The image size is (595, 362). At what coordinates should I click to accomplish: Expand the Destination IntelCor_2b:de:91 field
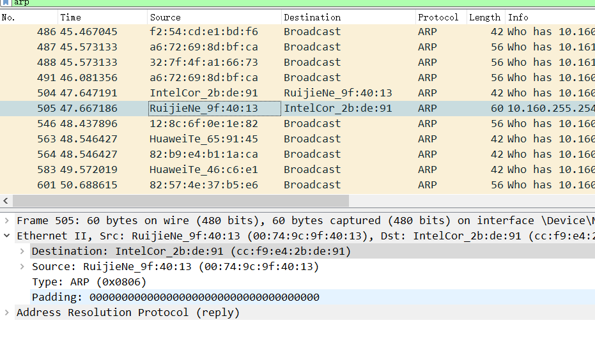pyautogui.click(x=22, y=251)
